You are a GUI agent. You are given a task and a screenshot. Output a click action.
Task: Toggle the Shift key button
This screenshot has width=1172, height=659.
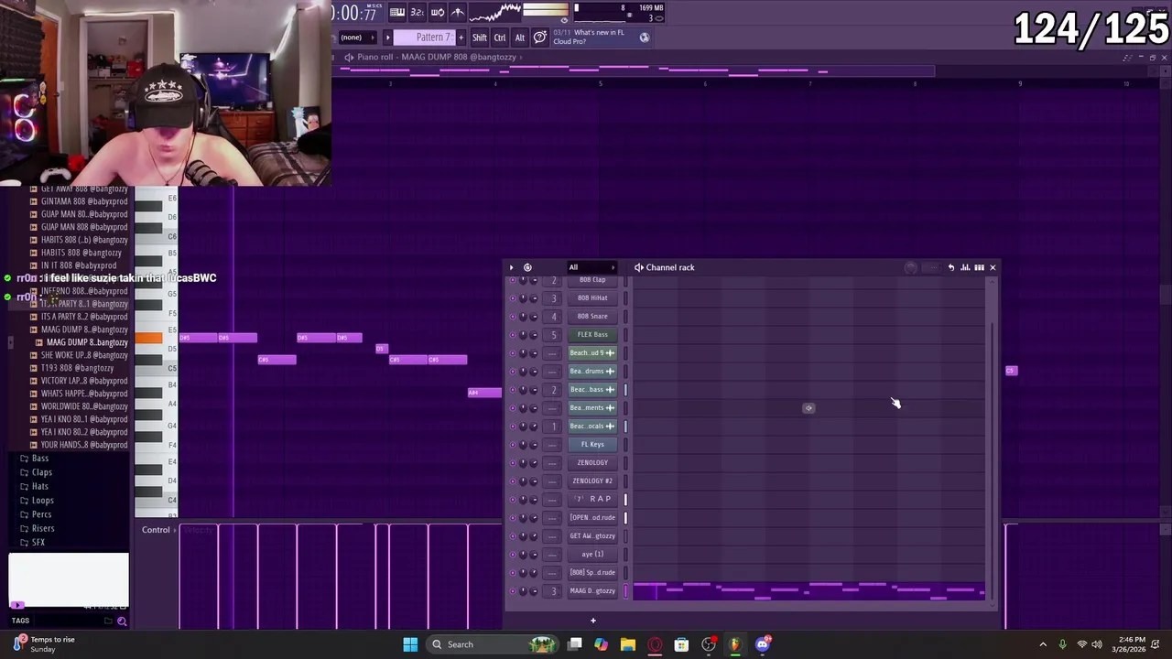tap(480, 38)
